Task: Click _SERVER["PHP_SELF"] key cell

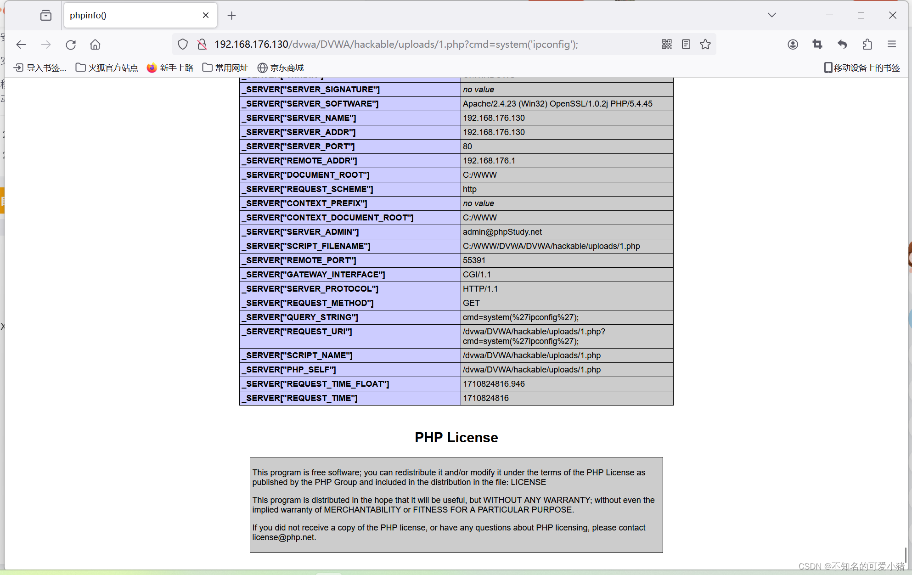Action: 350,370
